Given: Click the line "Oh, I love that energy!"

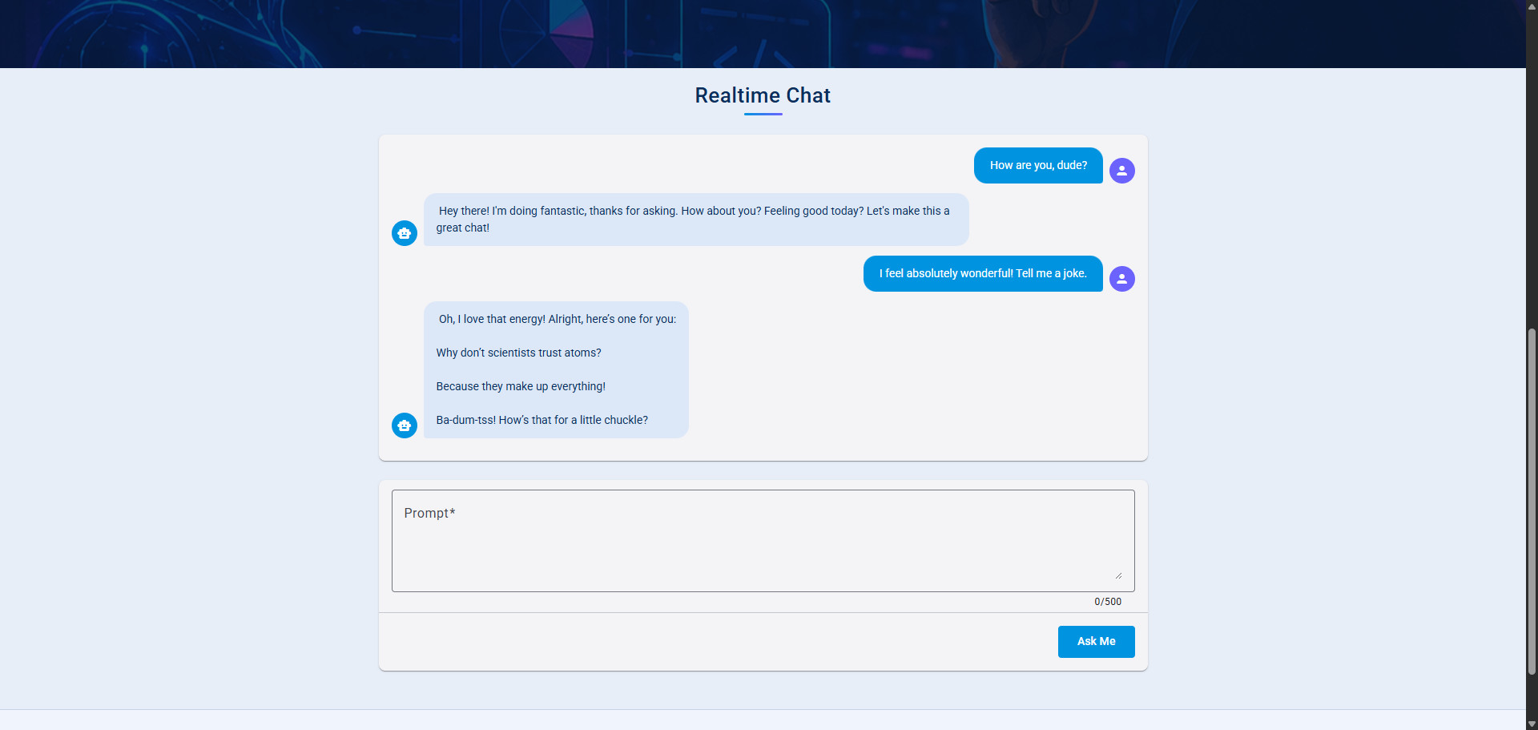Looking at the screenshot, I should (558, 319).
